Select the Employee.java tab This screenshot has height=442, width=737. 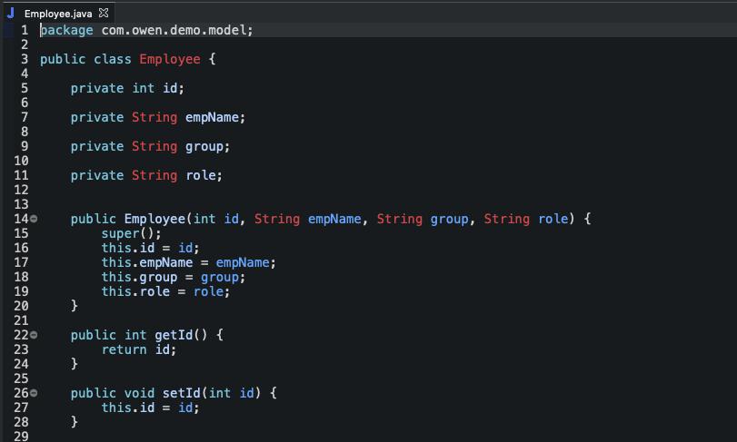[x=58, y=14]
